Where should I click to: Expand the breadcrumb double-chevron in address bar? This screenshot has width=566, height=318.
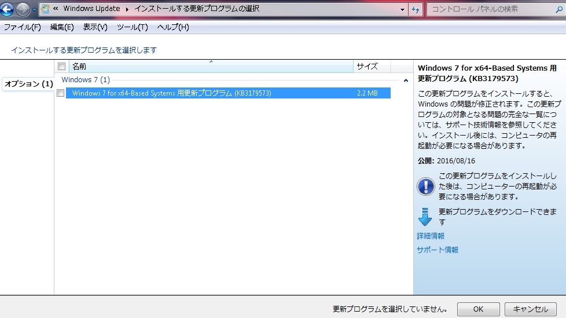point(56,9)
